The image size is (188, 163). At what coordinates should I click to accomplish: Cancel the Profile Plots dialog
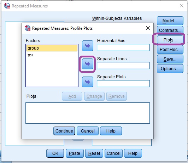pyautogui.click(x=88, y=131)
